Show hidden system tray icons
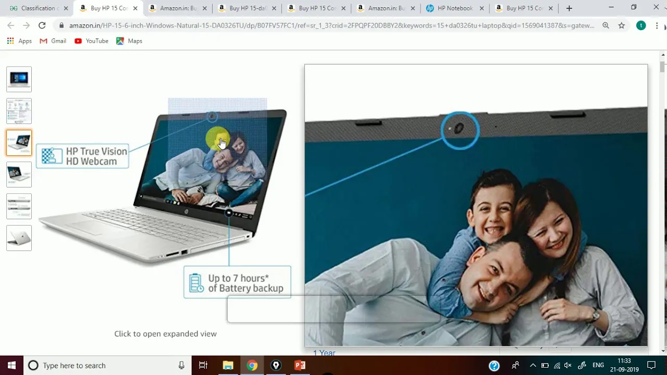The width and height of the screenshot is (667, 375). tap(533, 365)
